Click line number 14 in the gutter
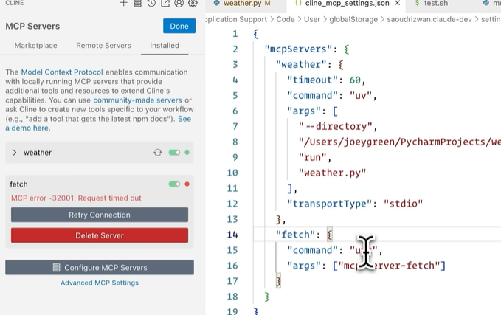This screenshot has width=501, height=315. coord(232,235)
